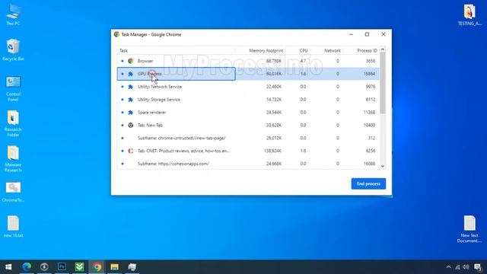This screenshot has height=274, width=487.
Task: Launch Microsoft Edge from taskbar
Action: click(x=27, y=267)
